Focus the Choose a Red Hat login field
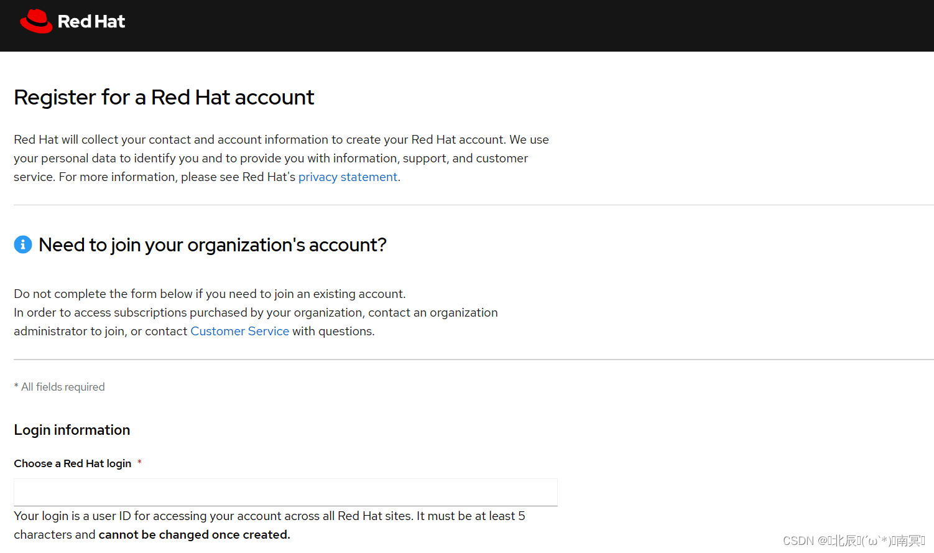 tap(285, 492)
